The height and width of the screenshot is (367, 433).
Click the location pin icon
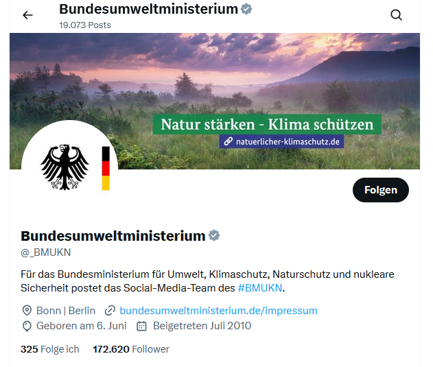[27, 311]
